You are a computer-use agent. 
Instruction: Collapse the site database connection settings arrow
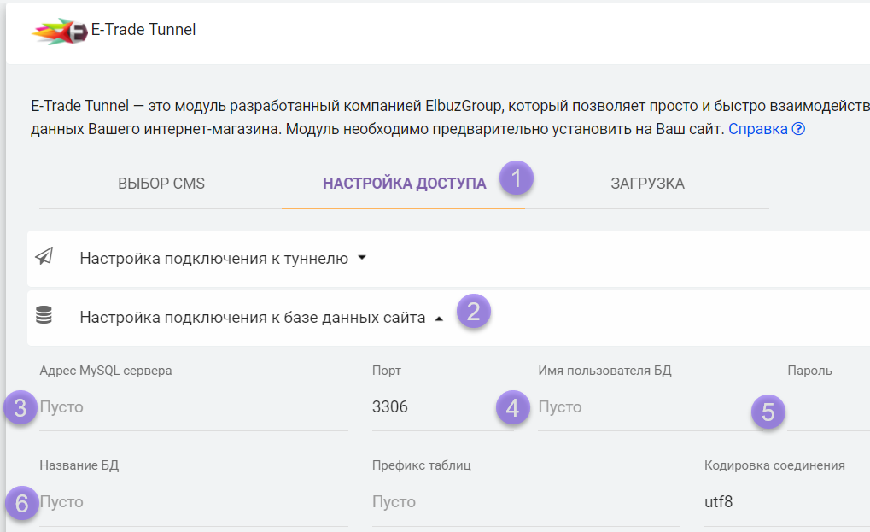click(x=439, y=319)
